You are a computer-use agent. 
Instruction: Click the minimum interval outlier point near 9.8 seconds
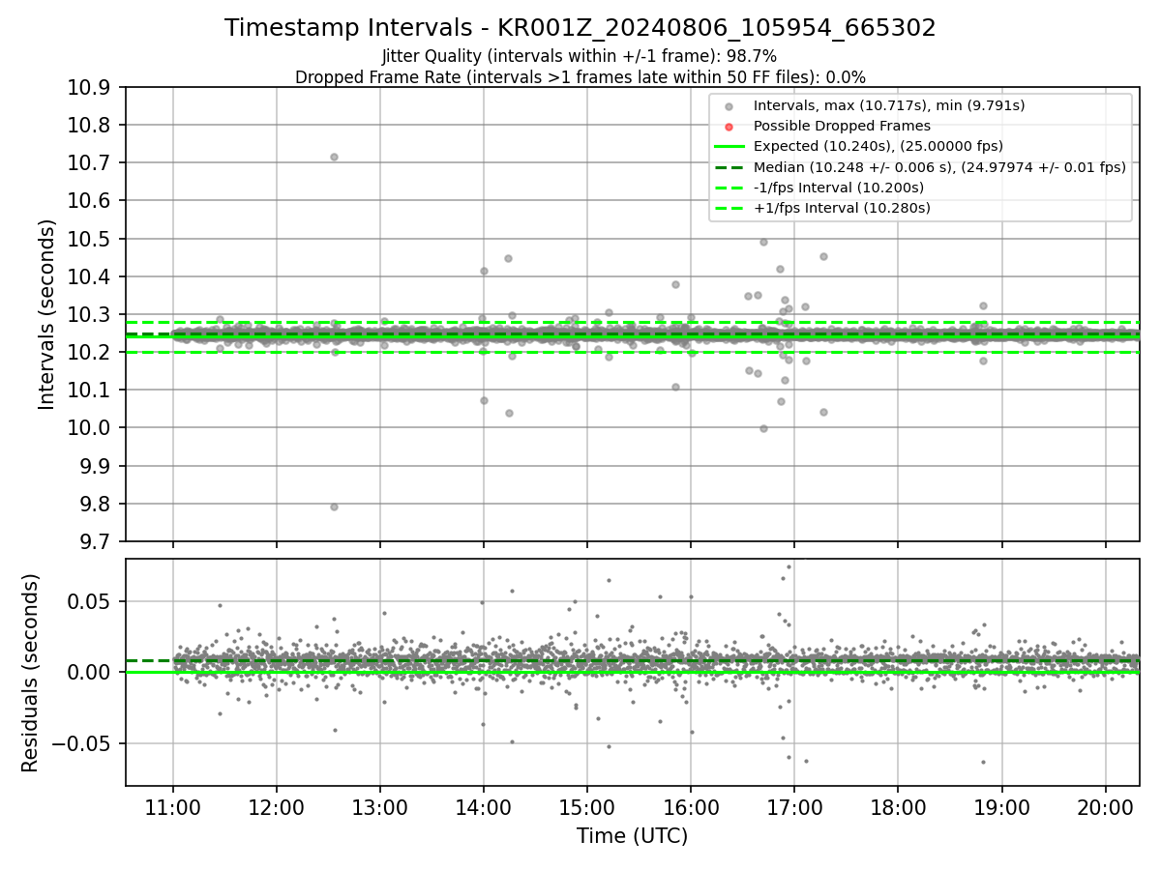pos(334,507)
